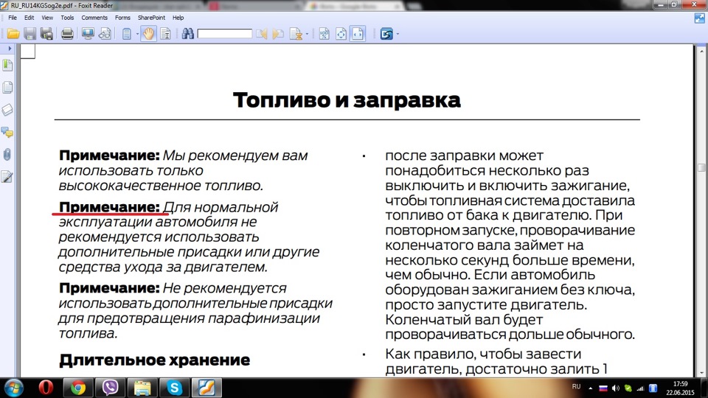Open Skype from the taskbar
The width and height of the screenshot is (708, 398).
(174, 388)
